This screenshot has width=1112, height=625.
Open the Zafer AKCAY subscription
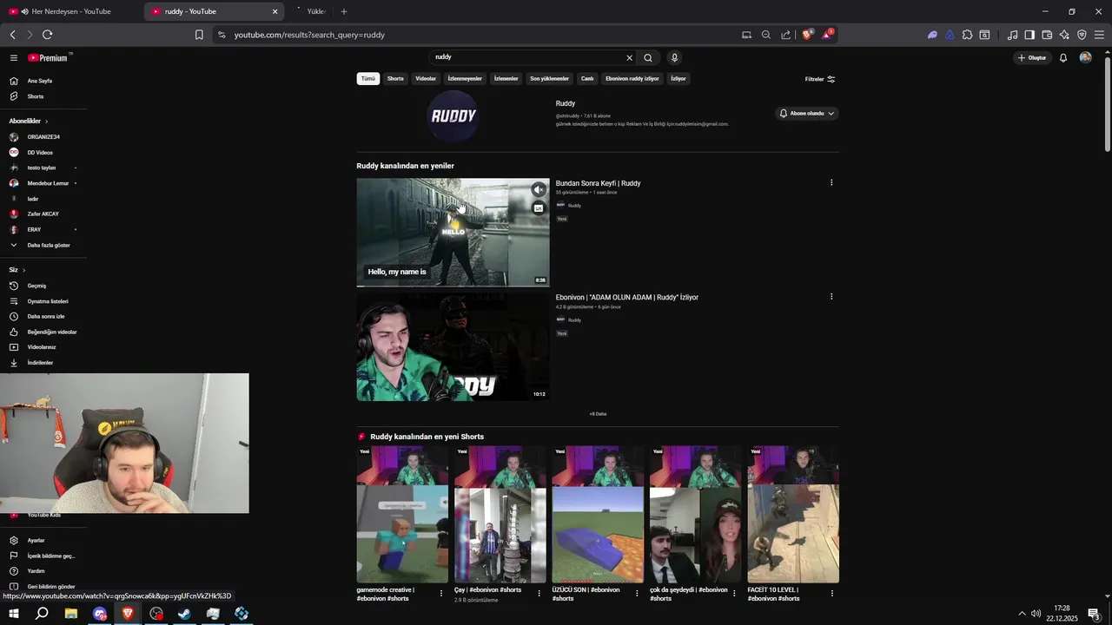[43, 214]
